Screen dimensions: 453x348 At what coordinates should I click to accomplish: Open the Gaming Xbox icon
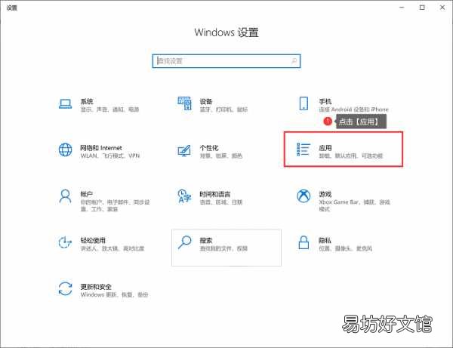pos(304,196)
